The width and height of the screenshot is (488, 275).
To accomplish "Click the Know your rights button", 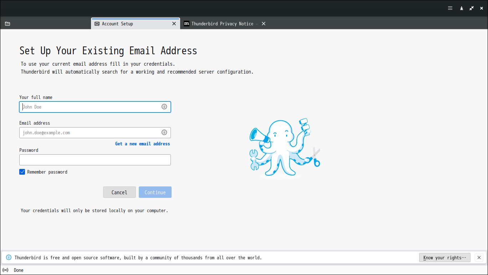I will (445, 257).
